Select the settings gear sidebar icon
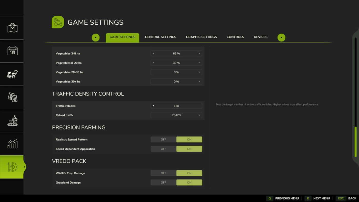This screenshot has height=202, width=359. click(x=12, y=167)
